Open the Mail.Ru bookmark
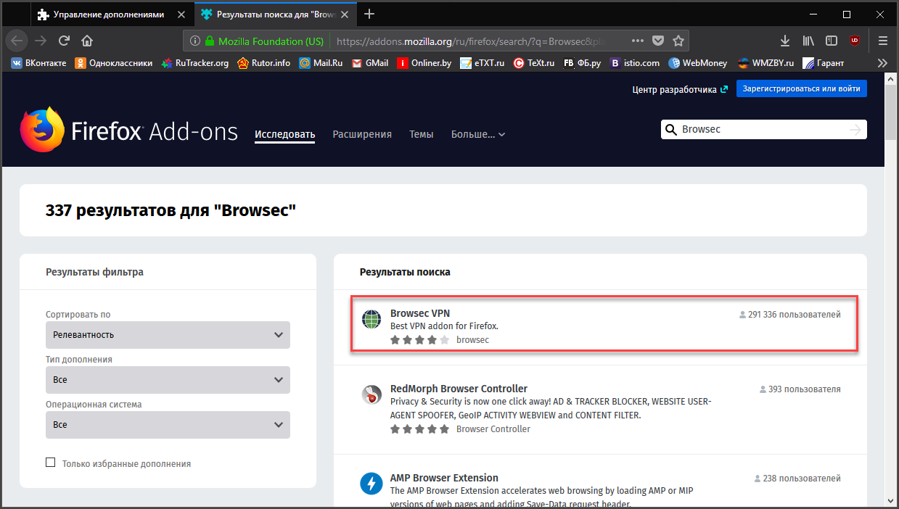 point(321,63)
